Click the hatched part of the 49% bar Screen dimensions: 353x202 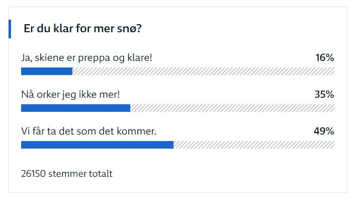click(x=254, y=145)
